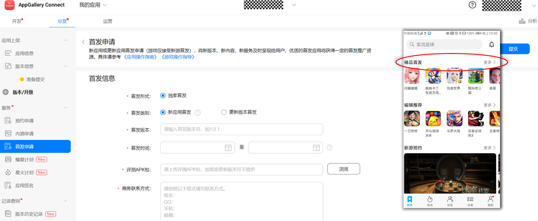Click the 预约申请 sidebar icon
The width and height of the screenshot is (538, 221).
point(8,121)
